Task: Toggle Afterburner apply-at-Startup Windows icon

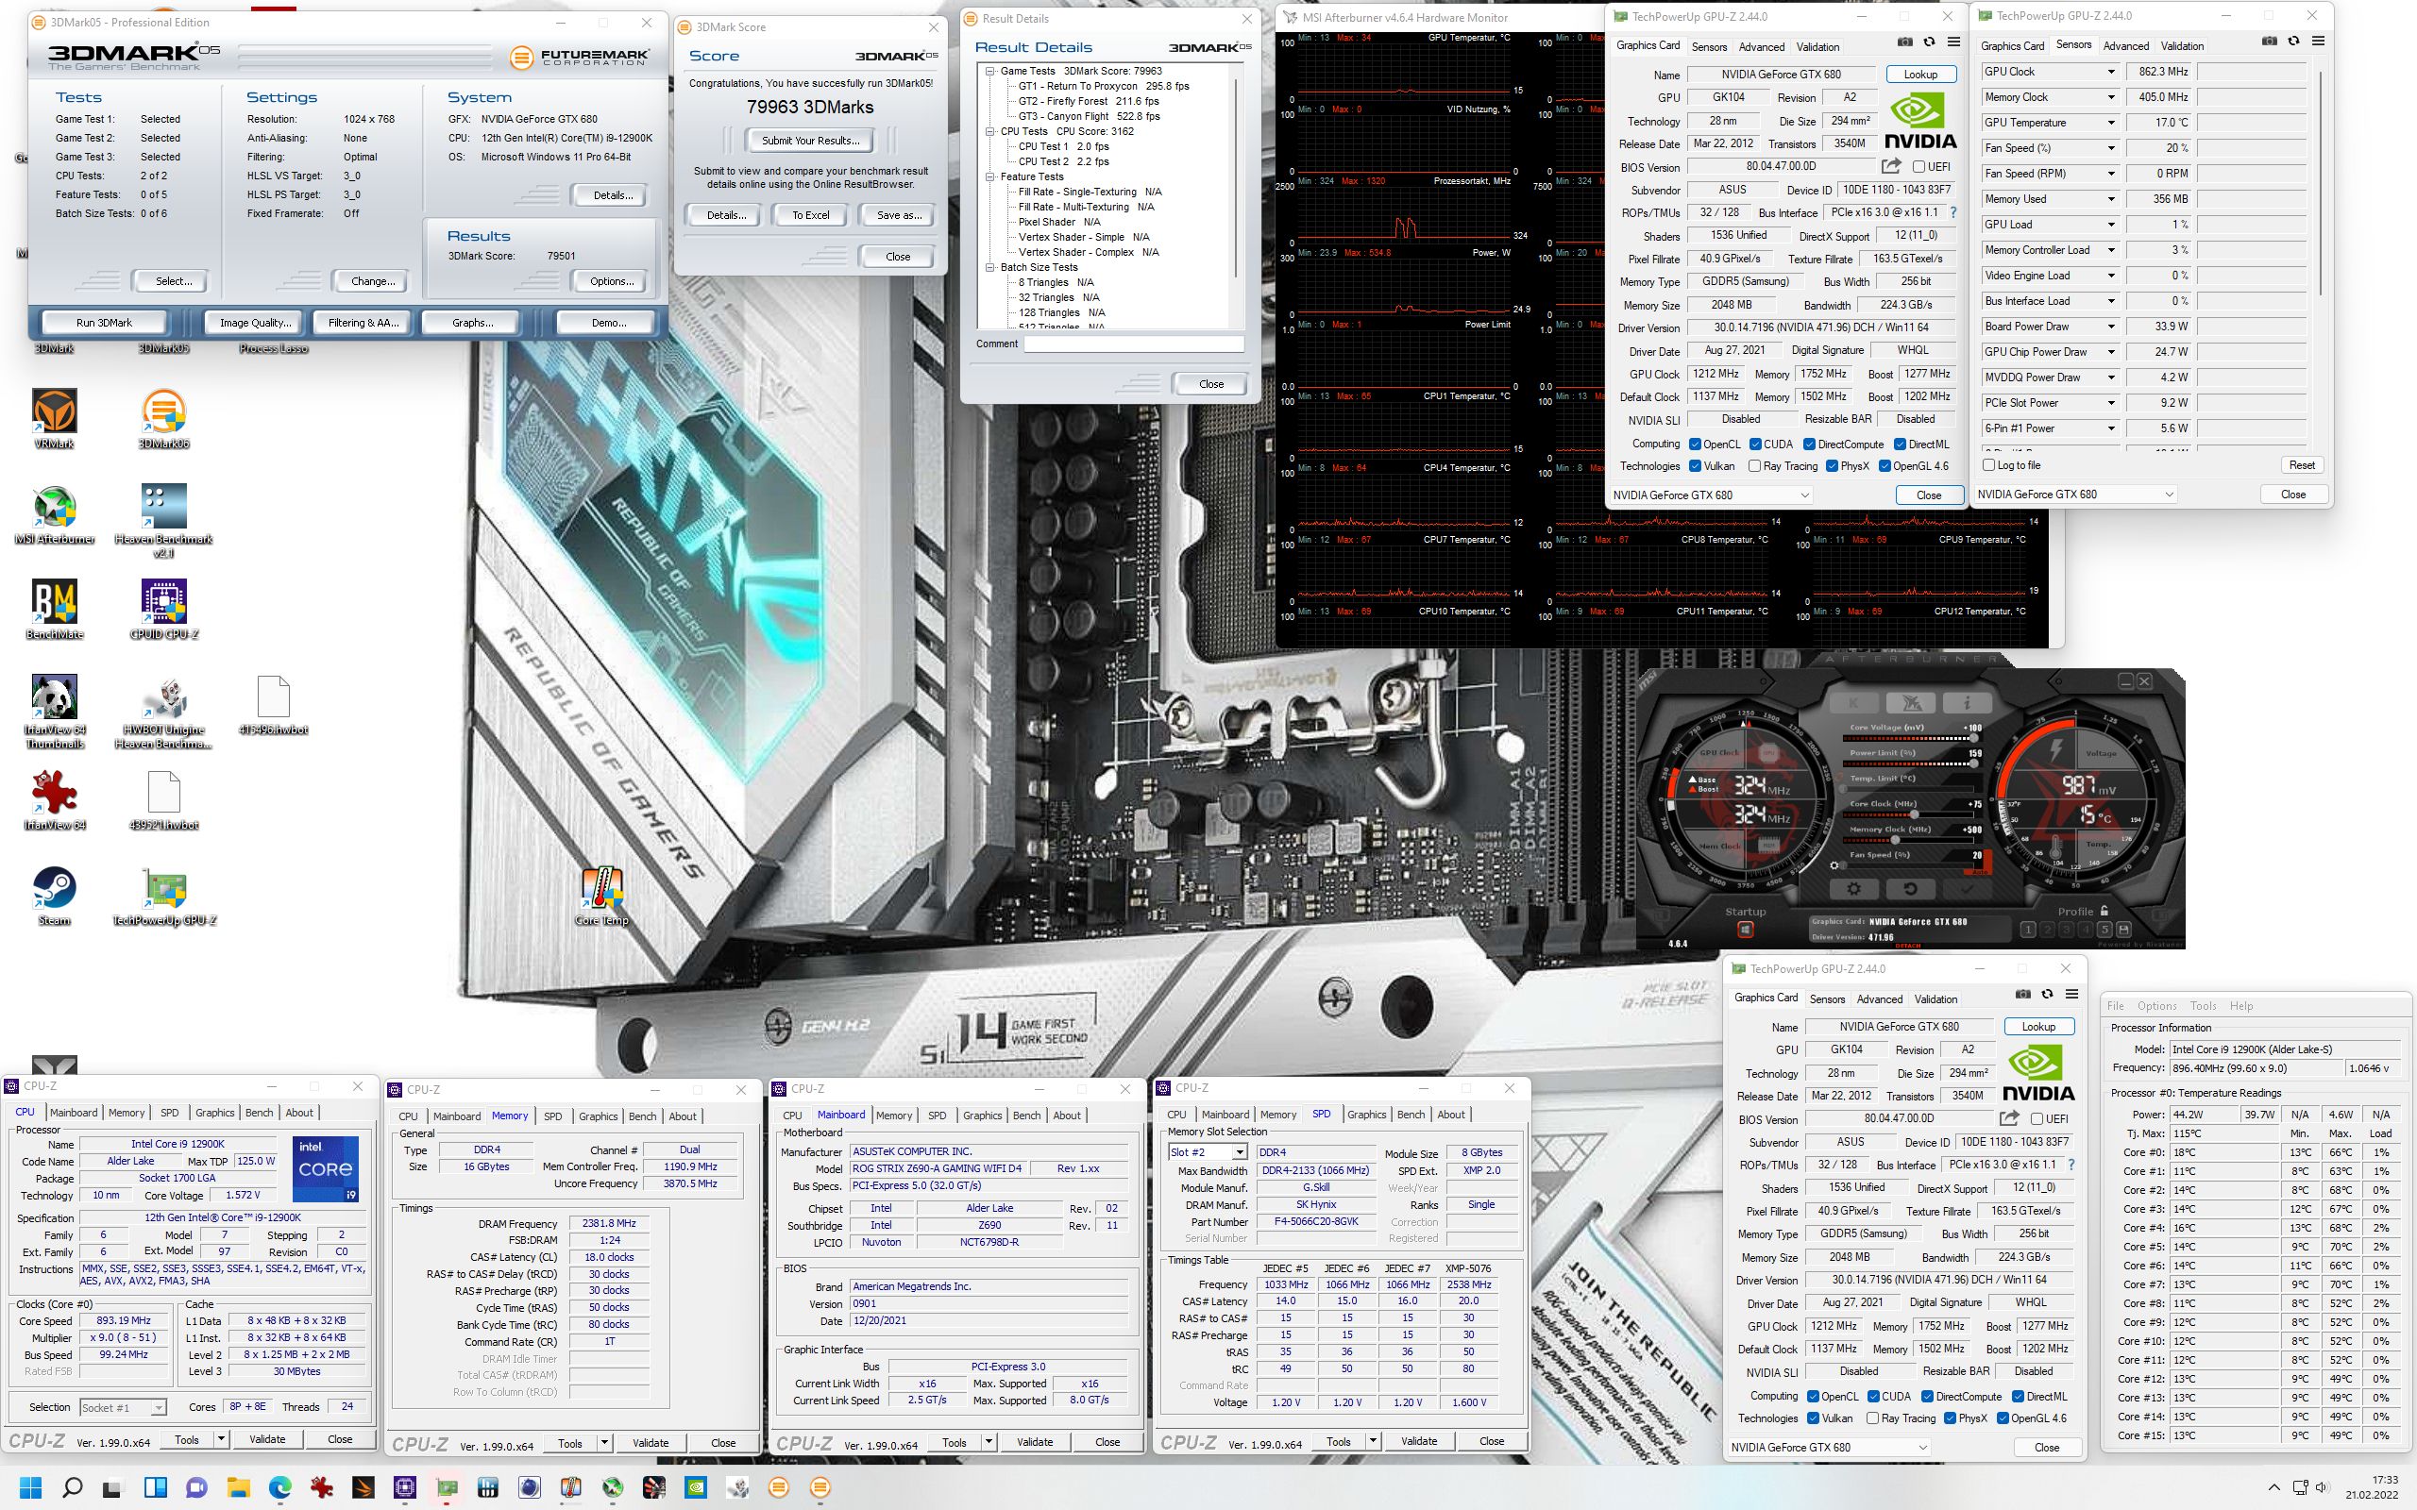Action: click(1745, 930)
